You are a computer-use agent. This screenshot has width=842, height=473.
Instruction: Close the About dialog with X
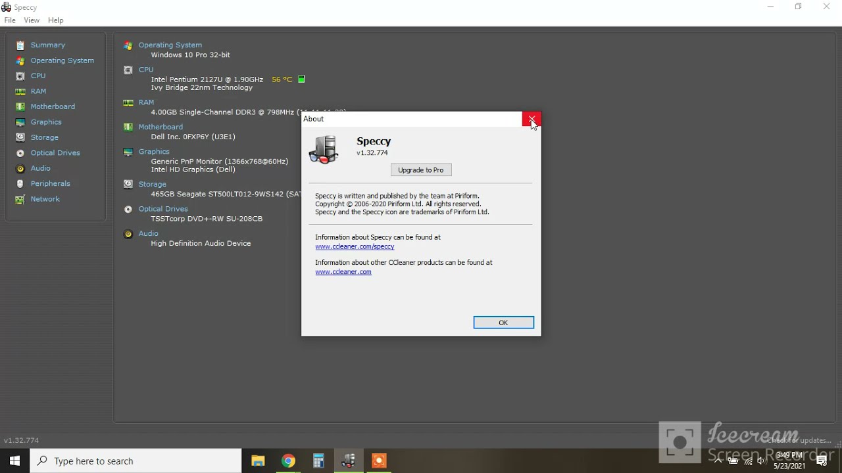pyautogui.click(x=532, y=119)
